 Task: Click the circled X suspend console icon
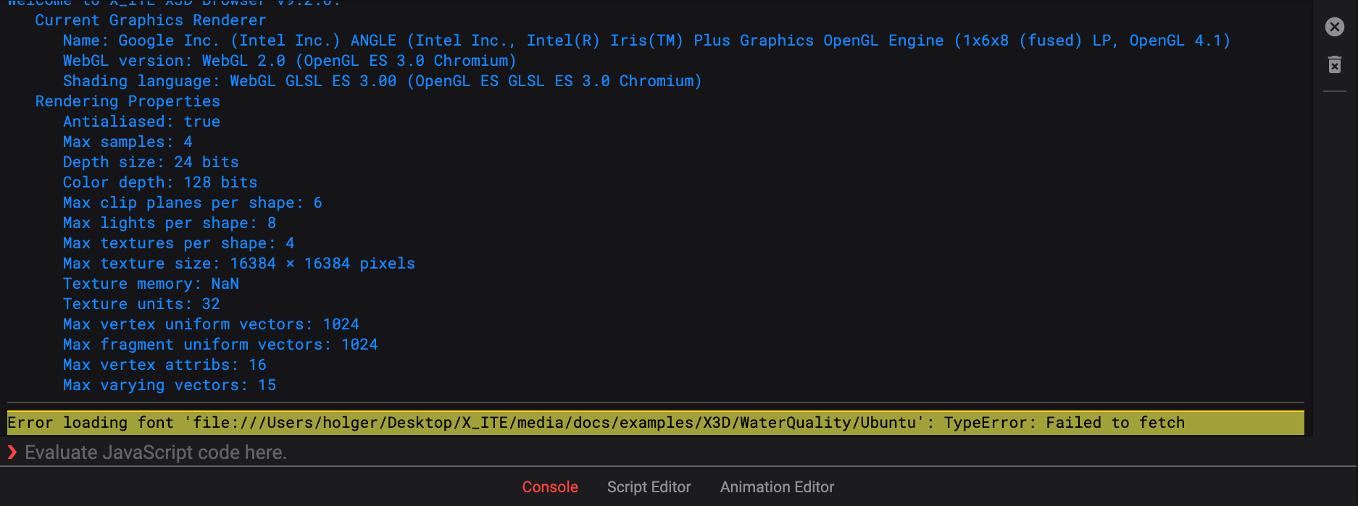pyautogui.click(x=1334, y=27)
